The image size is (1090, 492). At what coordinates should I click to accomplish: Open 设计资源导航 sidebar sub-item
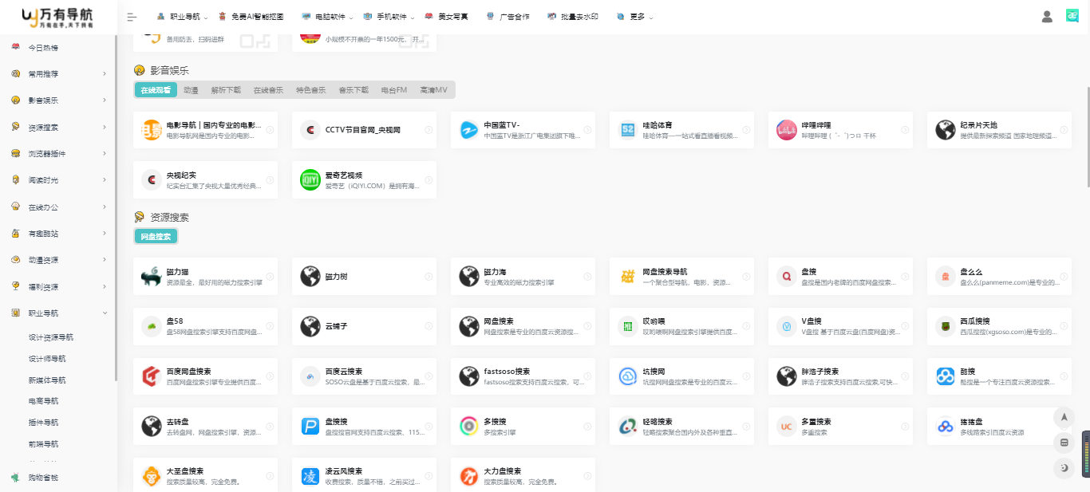51,337
